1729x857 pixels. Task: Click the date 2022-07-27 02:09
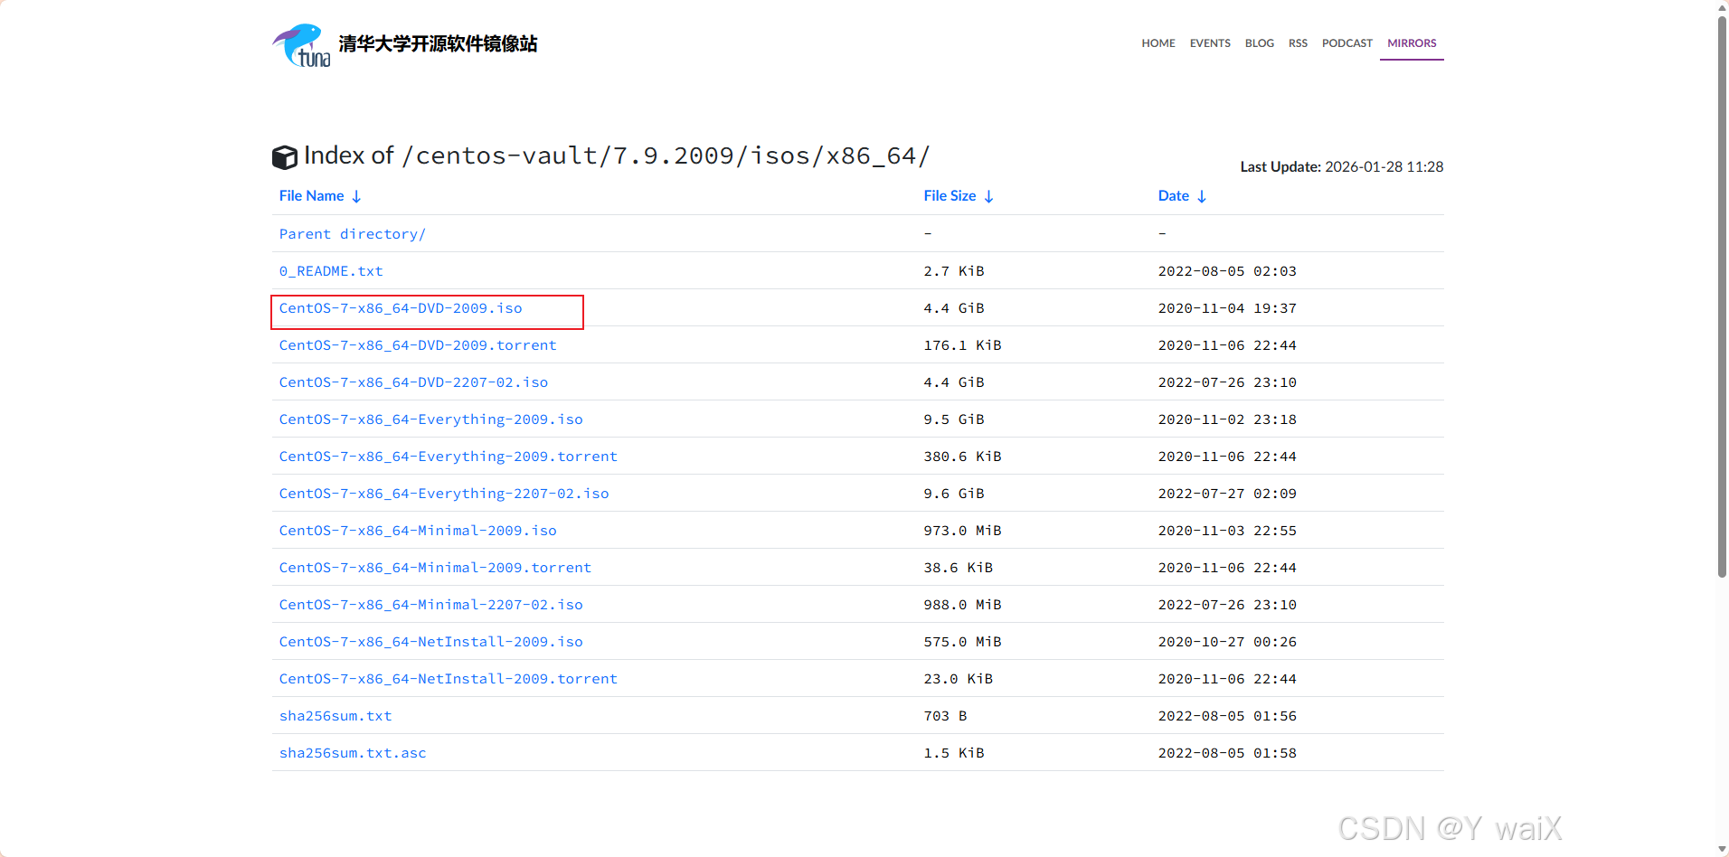click(x=1227, y=494)
